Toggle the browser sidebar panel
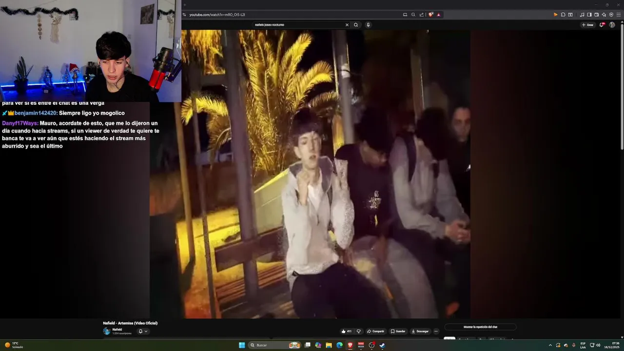Screen dimensions: 624x351 [589, 15]
